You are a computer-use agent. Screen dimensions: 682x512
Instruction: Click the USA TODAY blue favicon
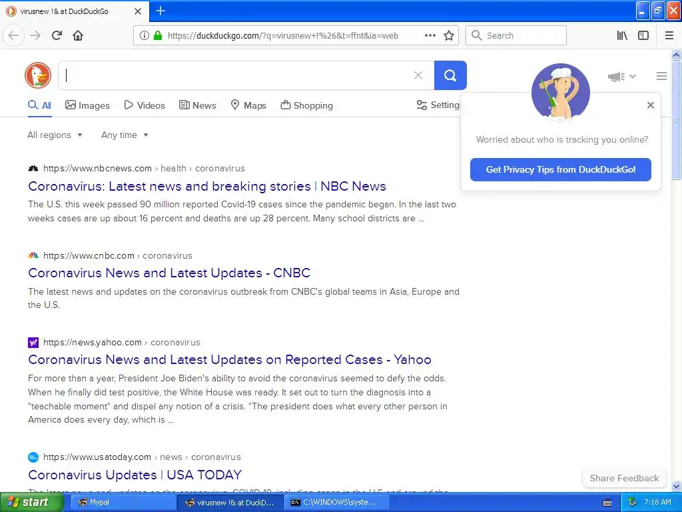33,457
